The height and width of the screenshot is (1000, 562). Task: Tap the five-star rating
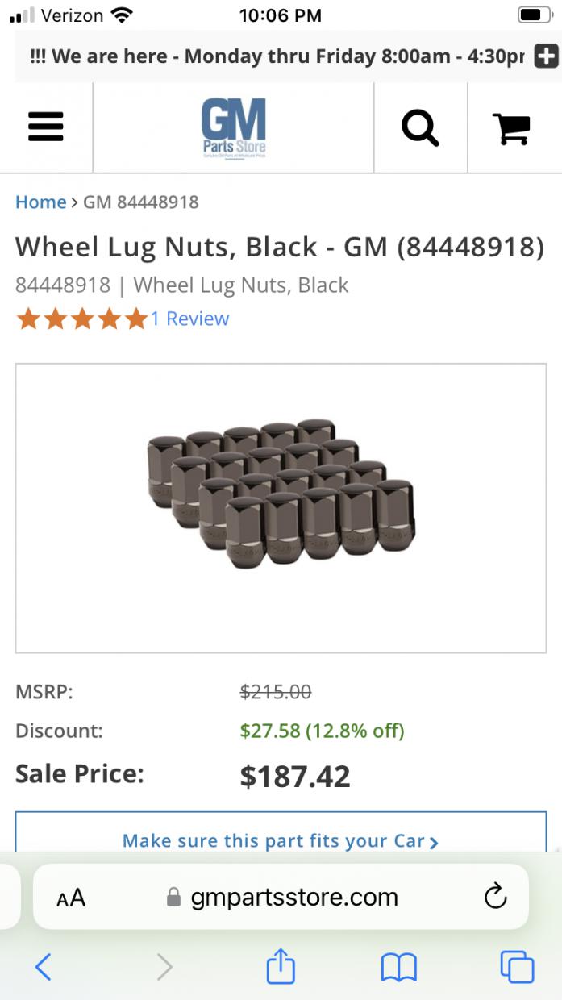[x=81, y=319]
